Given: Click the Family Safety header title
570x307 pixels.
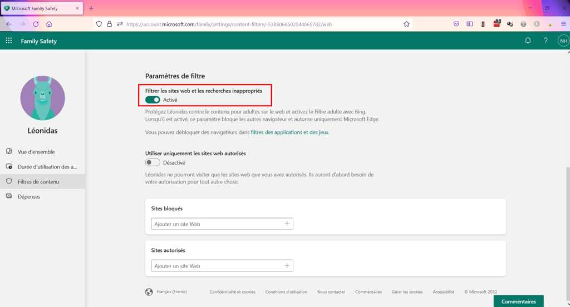Looking at the screenshot, I should point(38,41).
